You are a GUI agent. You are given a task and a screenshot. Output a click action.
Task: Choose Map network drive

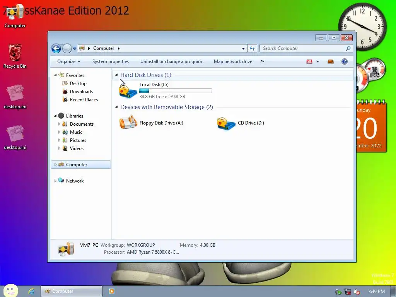pyautogui.click(x=233, y=61)
